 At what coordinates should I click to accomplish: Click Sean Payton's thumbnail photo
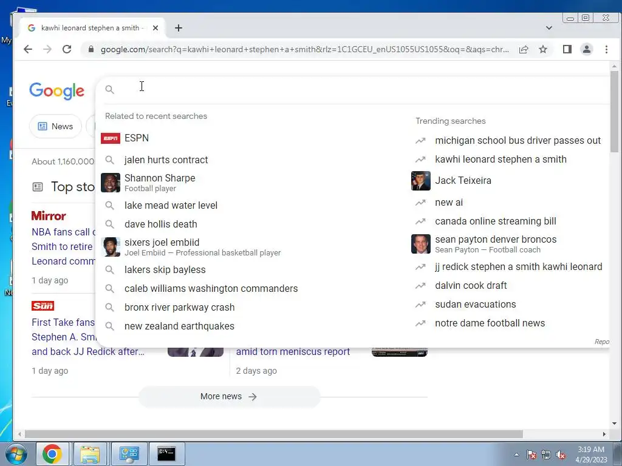[421, 244]
